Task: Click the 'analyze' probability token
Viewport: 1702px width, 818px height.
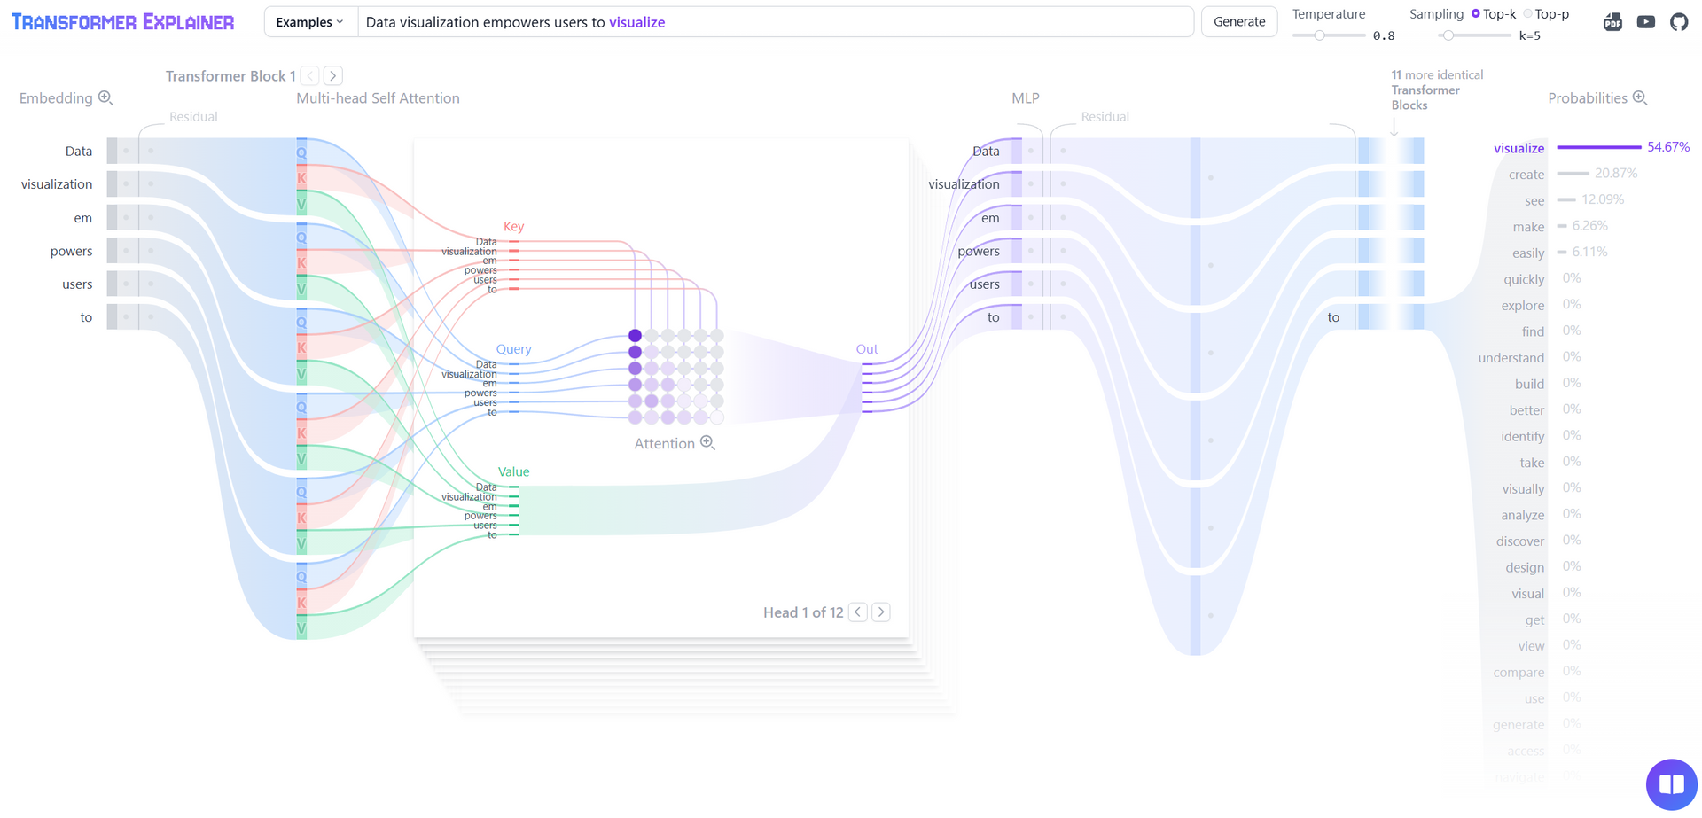Action: point(1523,515)
